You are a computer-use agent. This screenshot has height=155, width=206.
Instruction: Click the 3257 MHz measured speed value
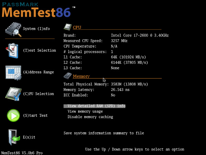tap(119, 41)
